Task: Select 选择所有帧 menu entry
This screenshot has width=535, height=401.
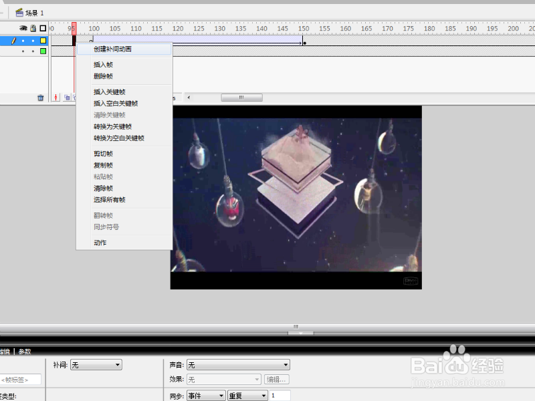Action: point(124,200)
